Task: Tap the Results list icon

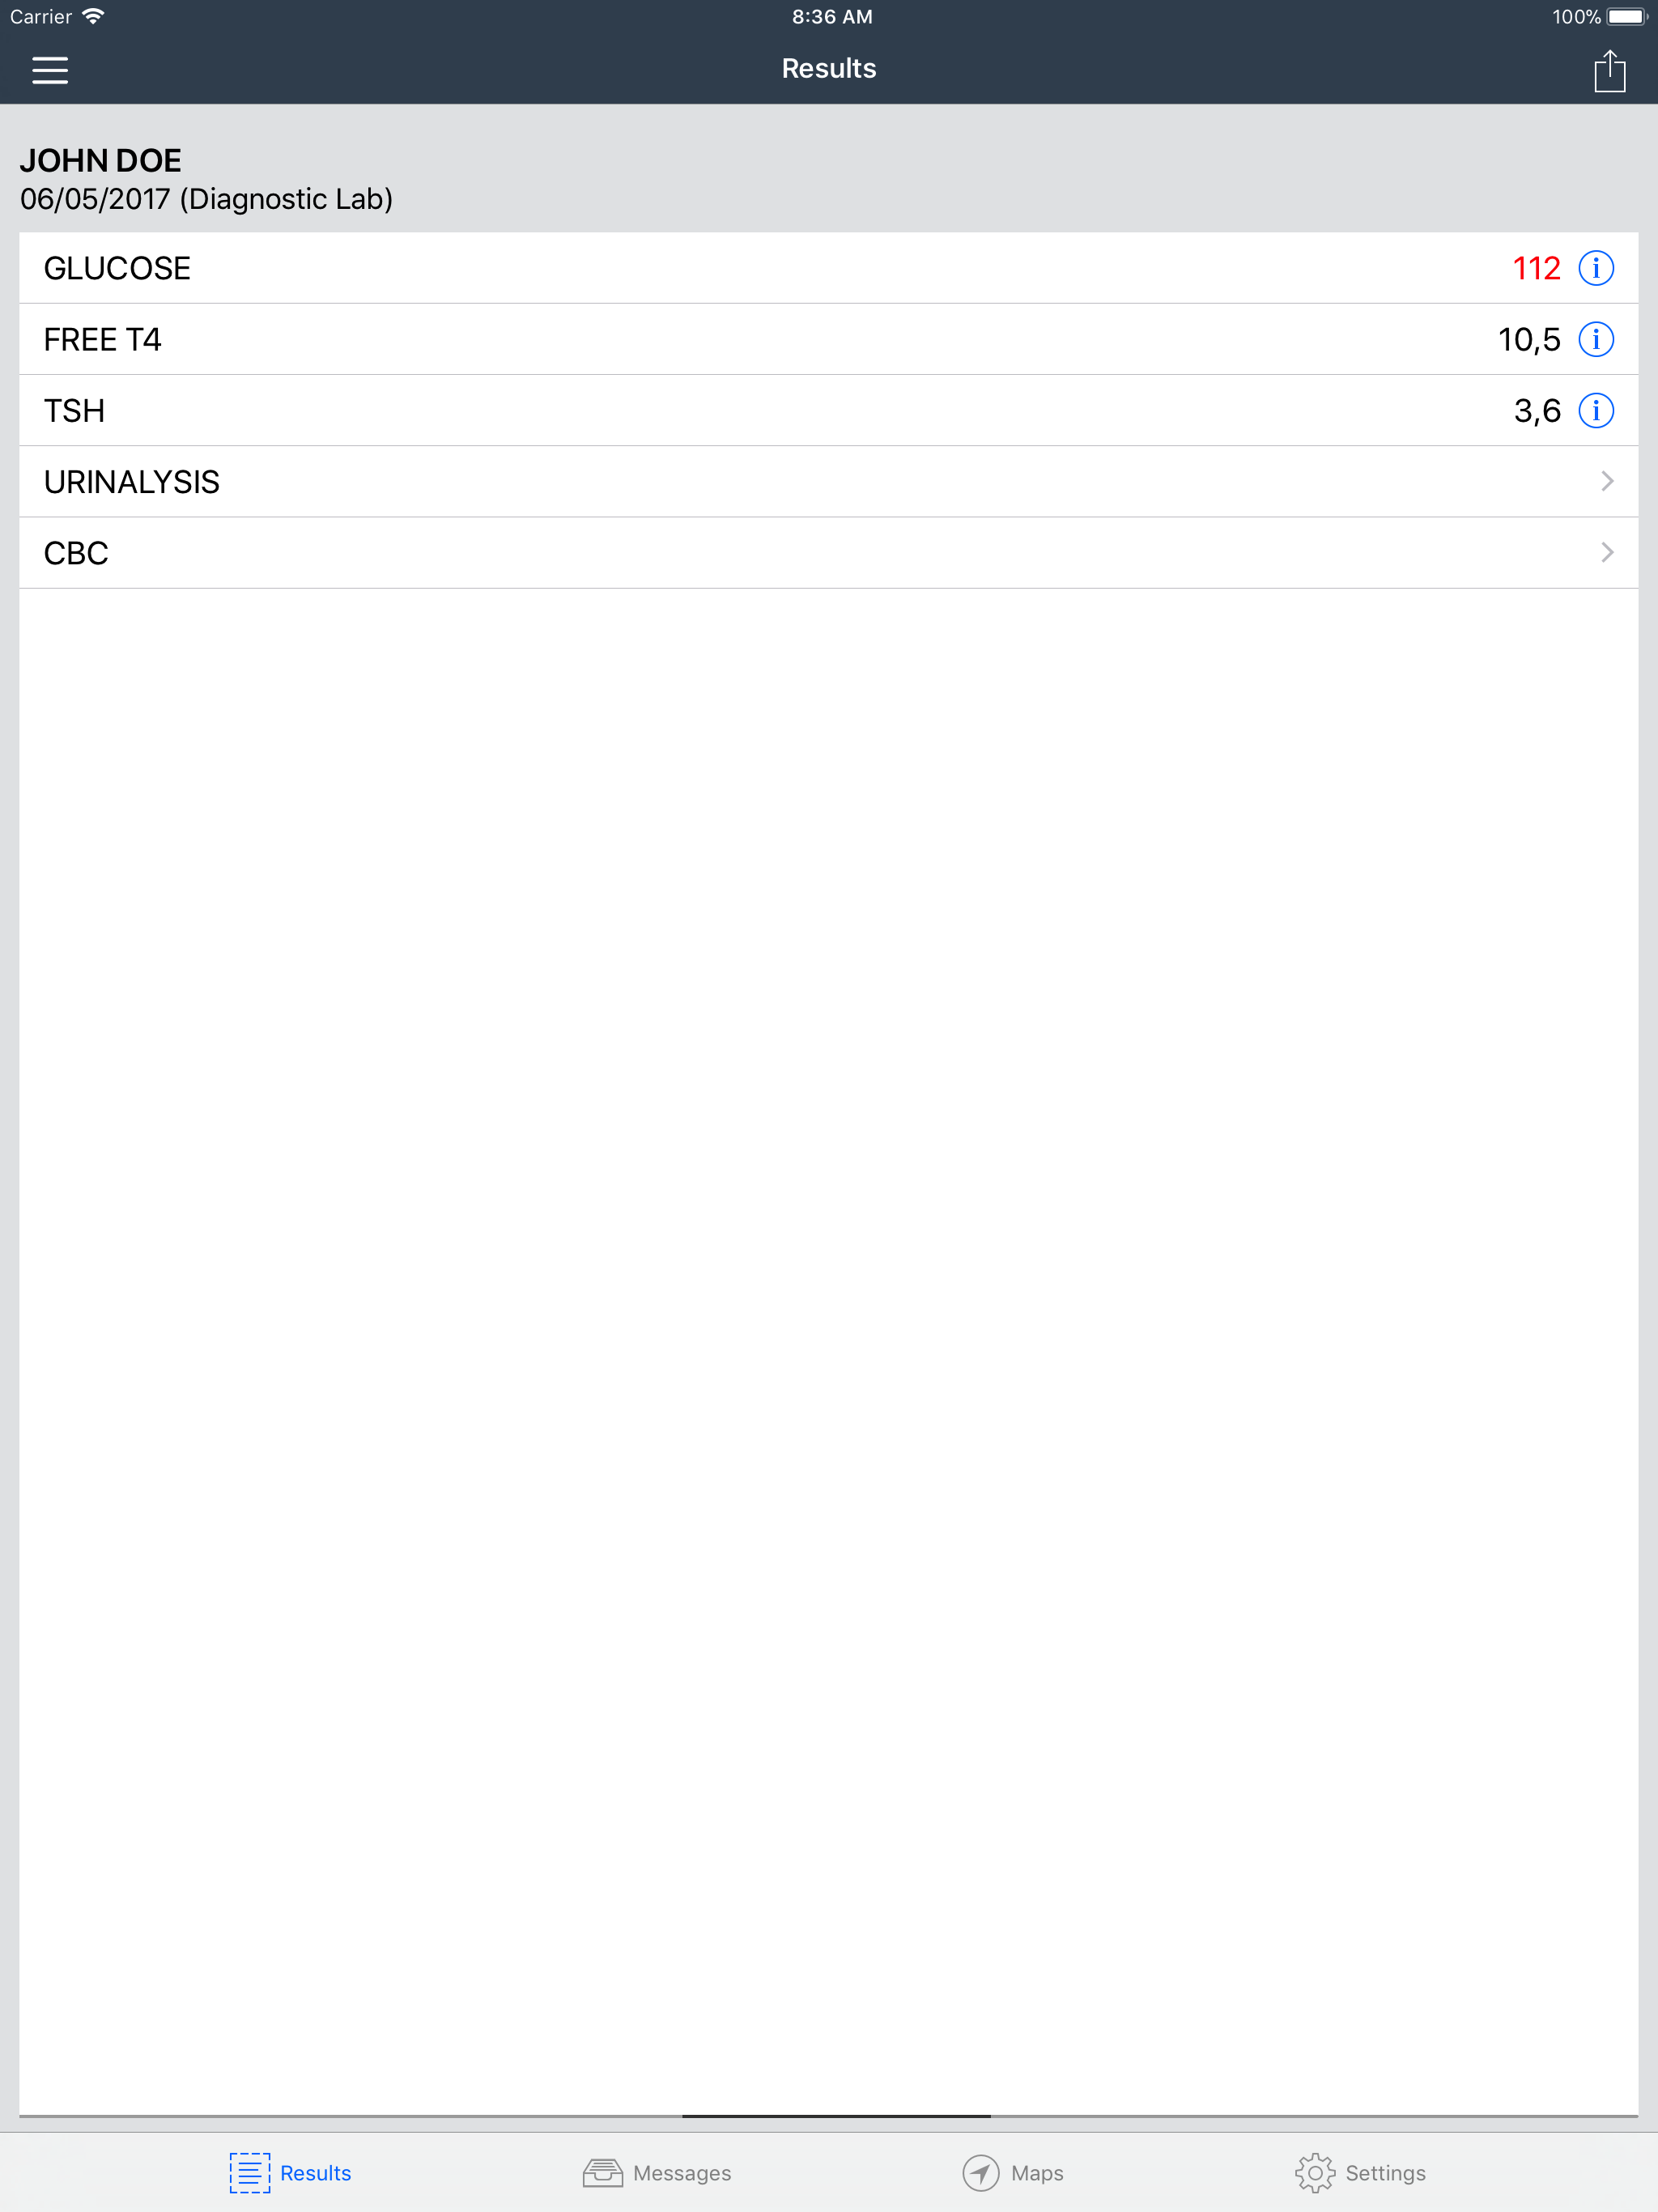Action: 250,2172
